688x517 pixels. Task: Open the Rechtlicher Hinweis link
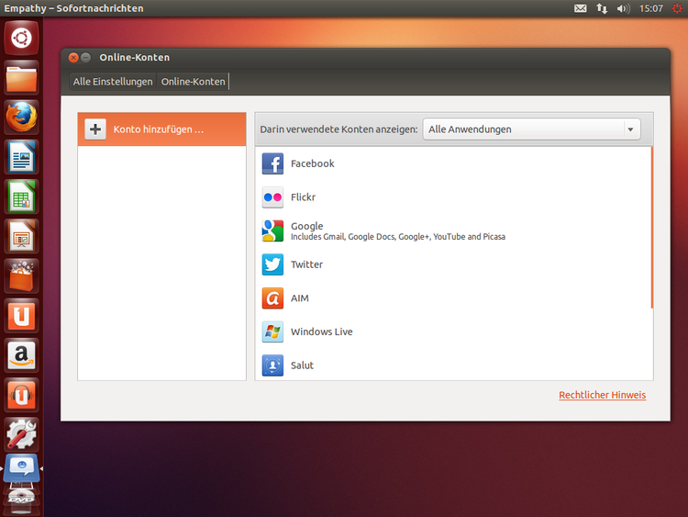(602, 395)
